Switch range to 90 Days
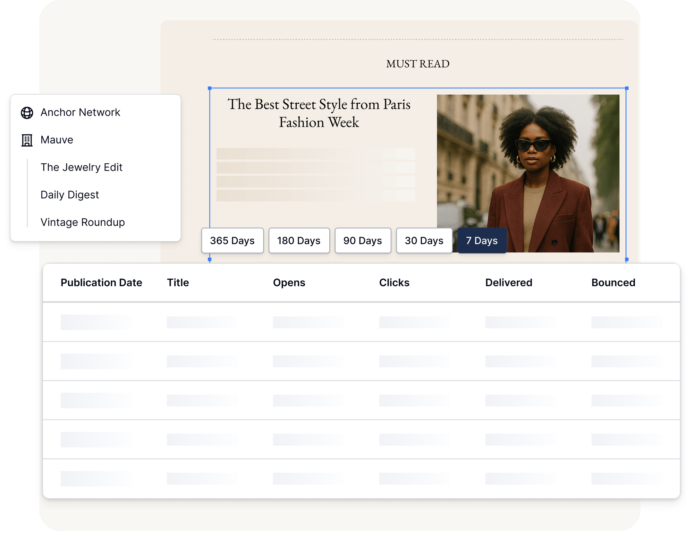 pyautogui.click(x=363, y=241)
